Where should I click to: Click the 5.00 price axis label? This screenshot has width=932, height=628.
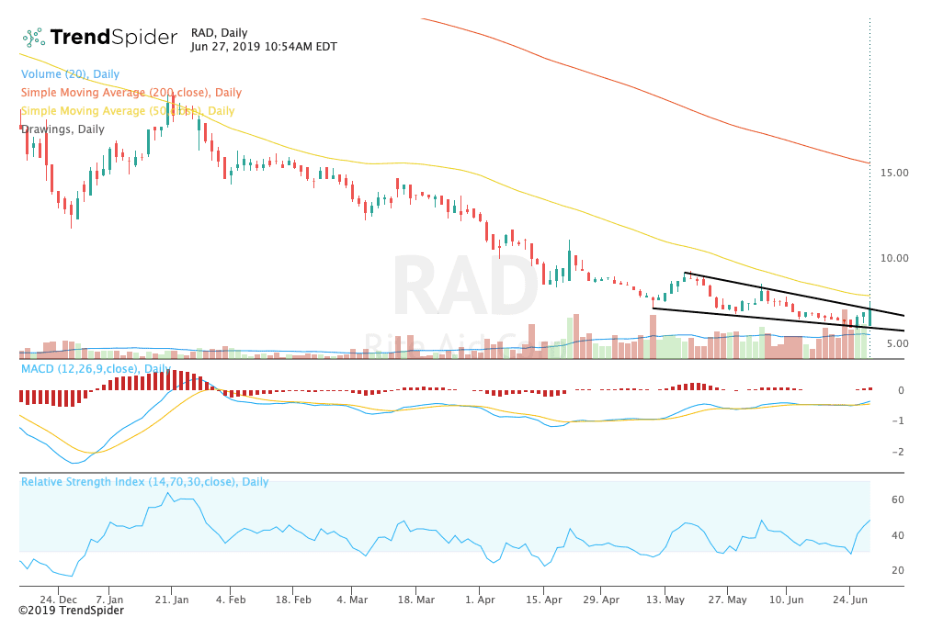point(897,343)
